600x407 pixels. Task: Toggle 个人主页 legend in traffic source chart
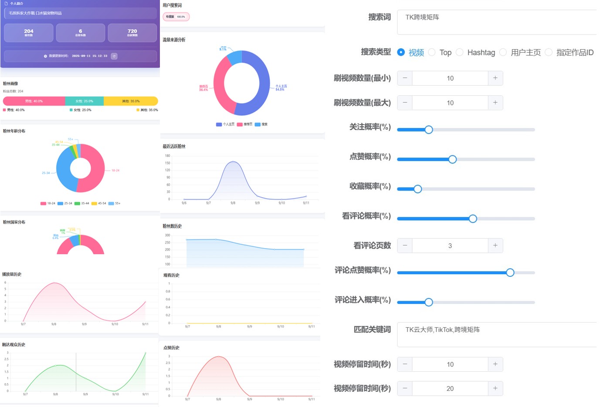pyautogui.click(x=225, y=124)
